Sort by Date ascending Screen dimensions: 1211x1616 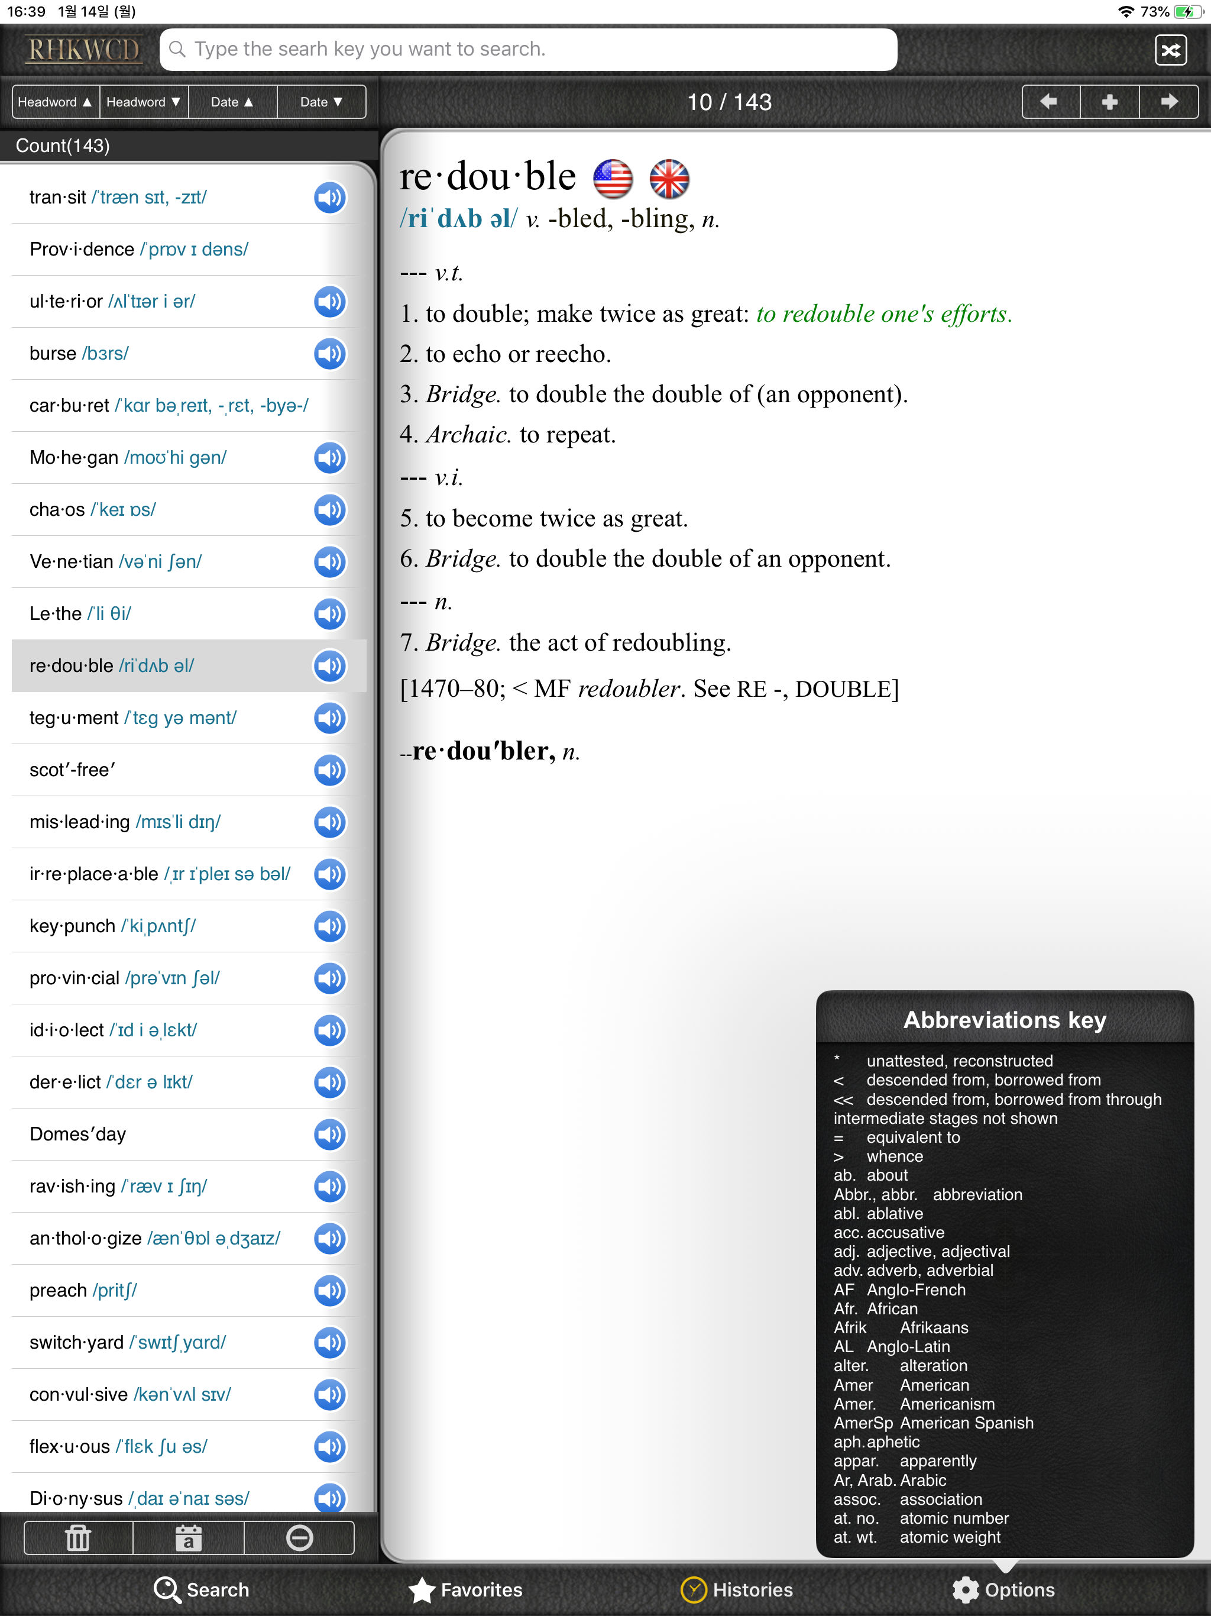(232, 102)
